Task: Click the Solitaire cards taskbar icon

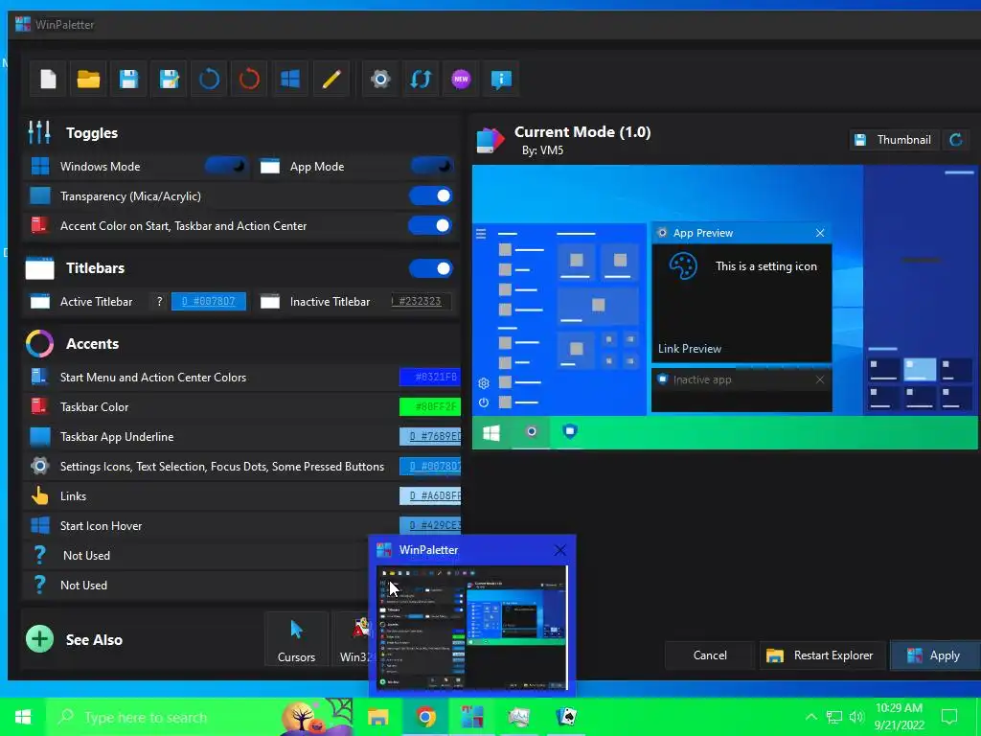Action: (566, 717)
